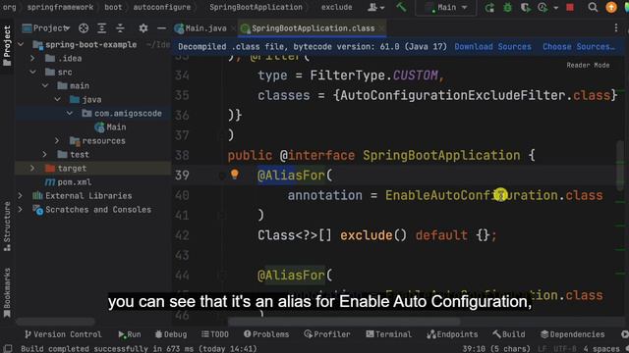This screenshot has height=353, width=629.
Task: Open the Run tool window
Action: pyautogui.click(x=129, y=334)
